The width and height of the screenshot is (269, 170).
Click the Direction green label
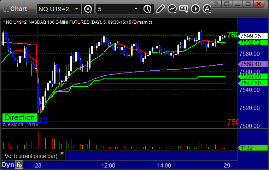[19, 118]
